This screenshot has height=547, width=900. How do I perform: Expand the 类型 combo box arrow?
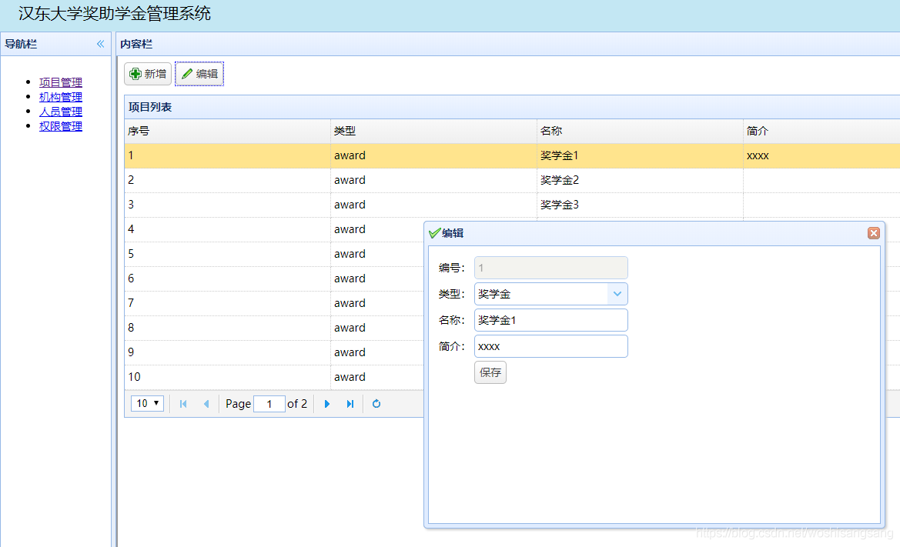point(617,294)
